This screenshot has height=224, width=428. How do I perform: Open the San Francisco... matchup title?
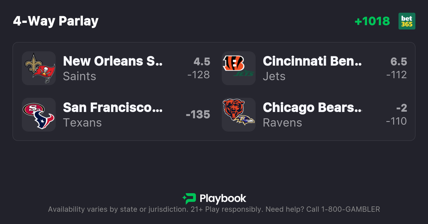pyautogui.click(x=113, y=108)
